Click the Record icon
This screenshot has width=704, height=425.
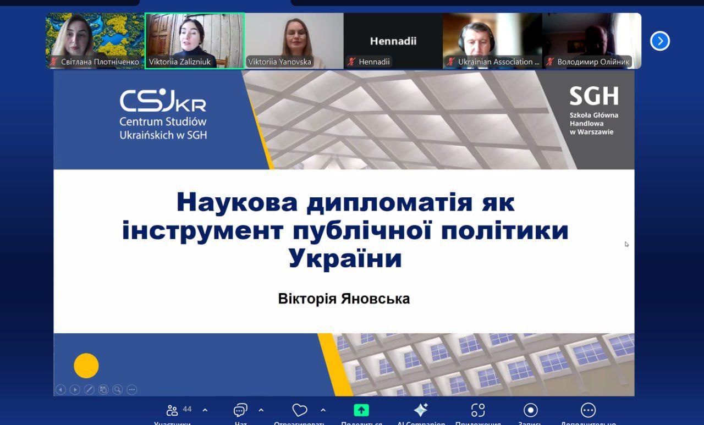531,410
